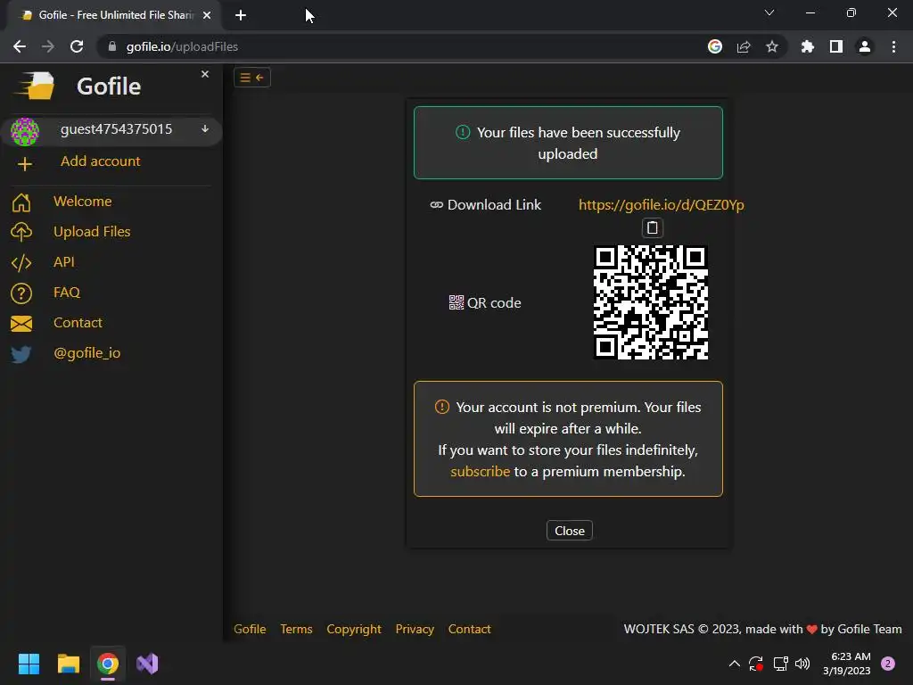Click the guest account avatar
This screenshot has width=913, height=685.
coord(24,132)
